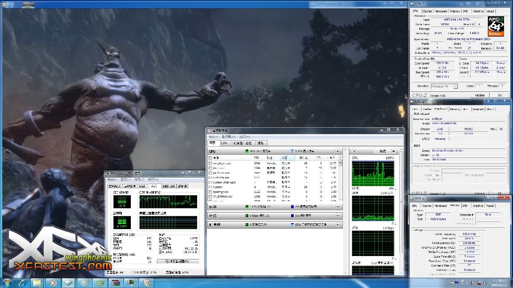Select the Users tab in Task Manager
The height and width of the screenshot is (288, 513).
183,186
